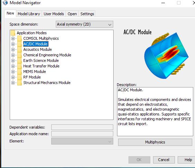Click the Help button
The height and width of the screenshot is (168, 195).
pyautogui.click(x=187, y=160)
